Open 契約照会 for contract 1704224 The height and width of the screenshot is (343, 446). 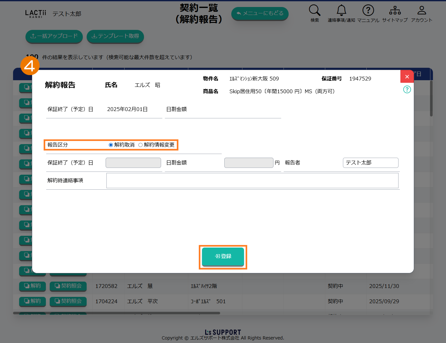click(x=68, y=301)
